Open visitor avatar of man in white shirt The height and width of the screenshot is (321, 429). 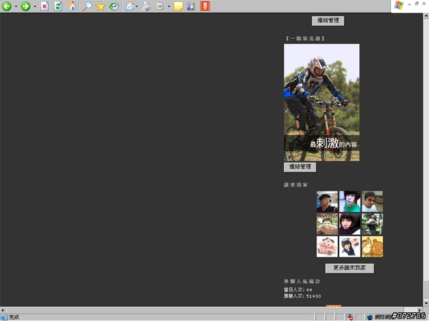tap(373, 201)
